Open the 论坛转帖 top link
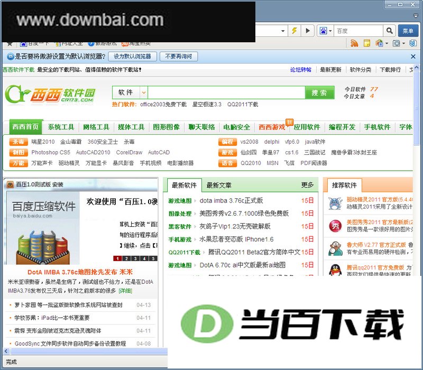The image size is (423, 370). (x=300, y=70)
